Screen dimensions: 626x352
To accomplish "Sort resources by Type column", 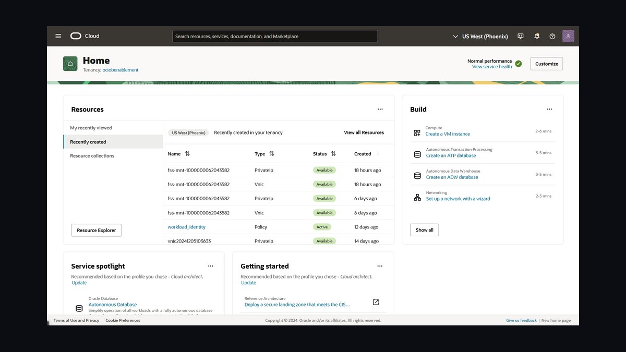I will click(272, 154).
